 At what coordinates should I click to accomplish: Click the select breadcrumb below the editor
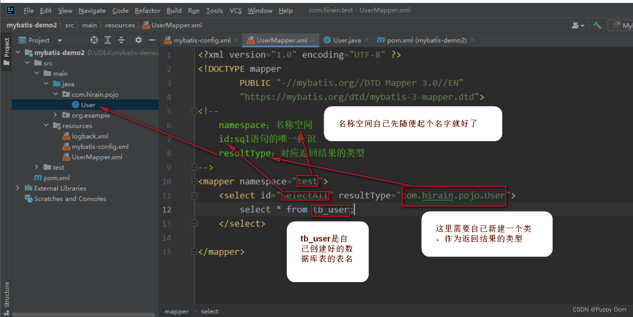tap(209, 311)
